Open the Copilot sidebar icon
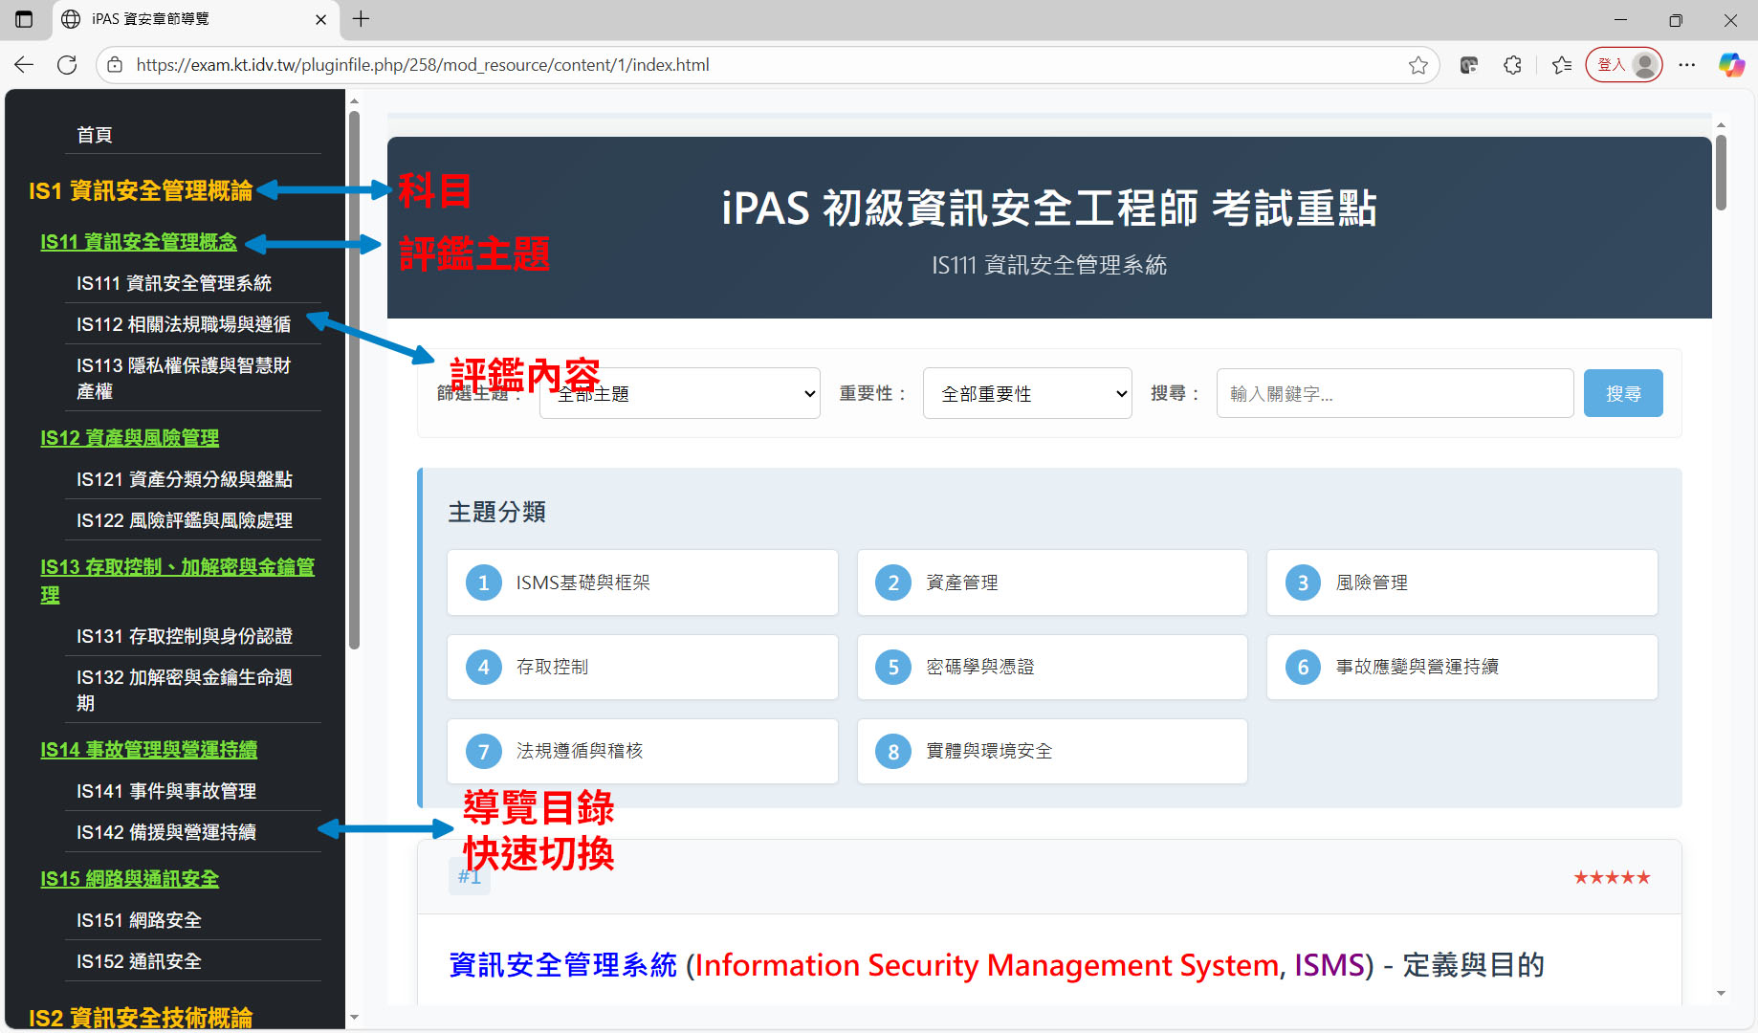 [1730, 65]
